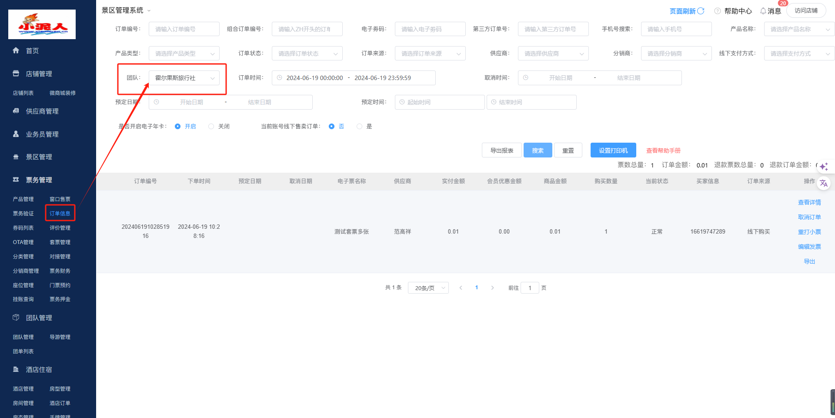This screenshot has height=418, width=835.
Task: Click the 设置打印机 printer setup button
Action: (x=613, y=150)
